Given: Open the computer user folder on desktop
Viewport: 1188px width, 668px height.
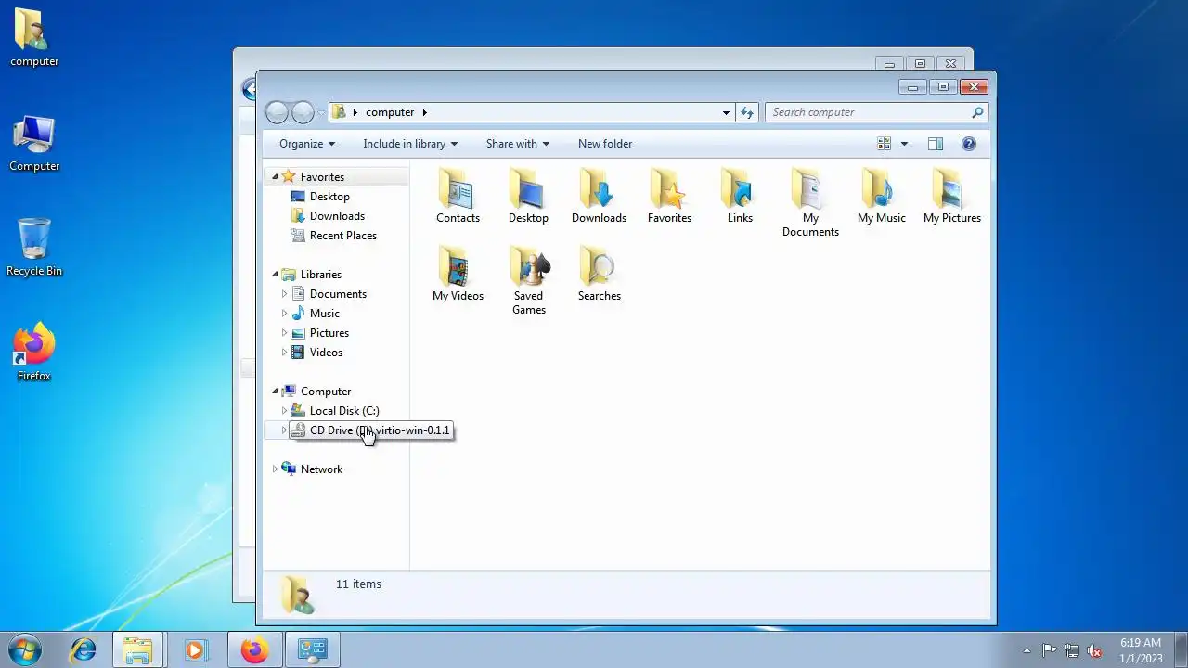Looking at the screenshot, I should (34, 38).
